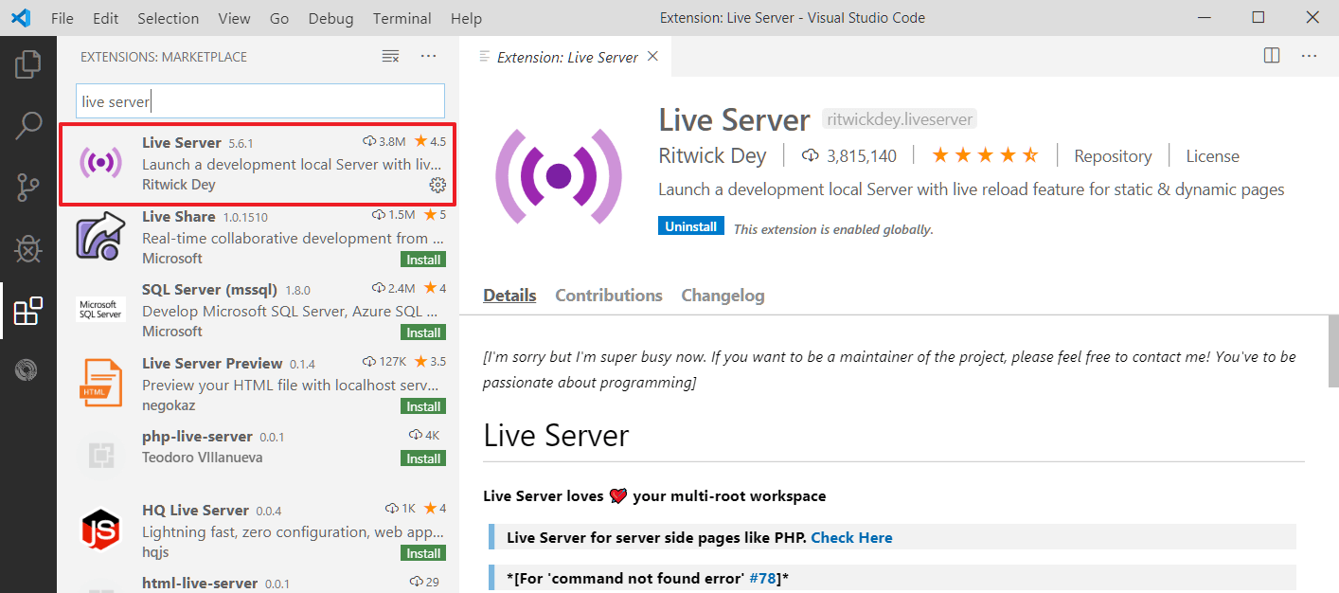The width and height of the screenshot is (1339, 593).
Task: Switch to the Changelog tab
Action: [723, 296]
